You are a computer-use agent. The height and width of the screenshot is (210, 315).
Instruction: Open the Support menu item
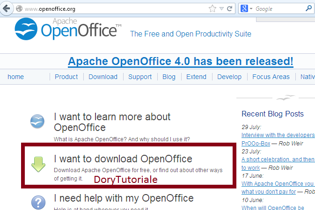click(x=140, y=77)
